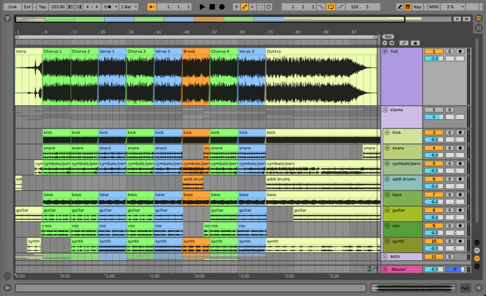Click the H optimize height button
The image size is (486, 296).
pyautogui.click(x=457, y=19)
